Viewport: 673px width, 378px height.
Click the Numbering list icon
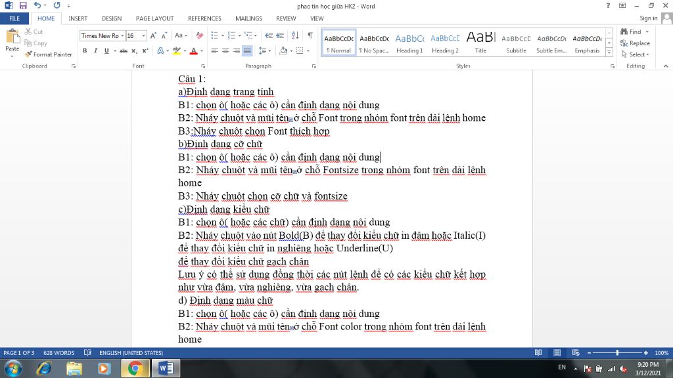[x=232, y=35]
